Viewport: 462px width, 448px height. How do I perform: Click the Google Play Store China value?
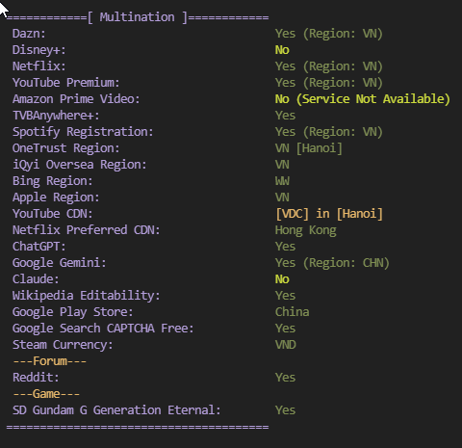pos(292,312)
